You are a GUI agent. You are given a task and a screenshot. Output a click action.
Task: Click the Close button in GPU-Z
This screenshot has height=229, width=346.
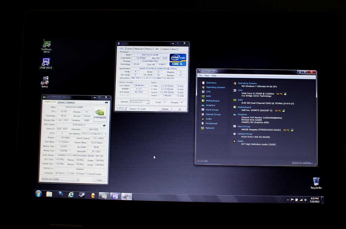point(99,180)
